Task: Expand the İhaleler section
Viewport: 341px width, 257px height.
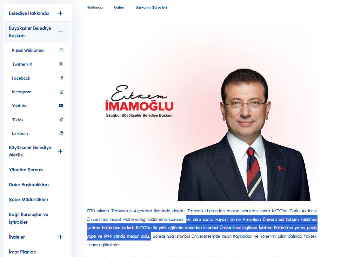Action: click(x=60, y=237)
